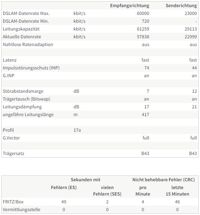Click the Latenz label
The height and width of the screenshot is (215, 200).
[10, 60]
